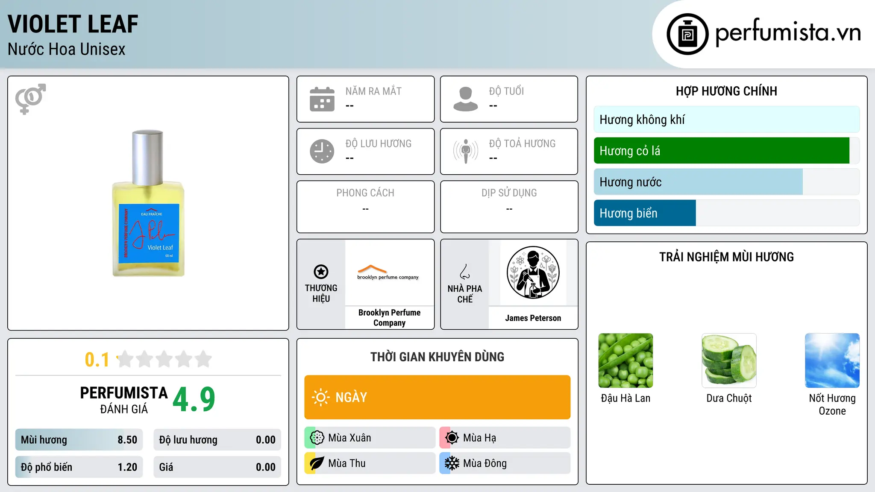Image resolution: width=875 pixels, height=492 pixels.
Task: Click the Nốt Hương Ozone caption
Action: 832,404
